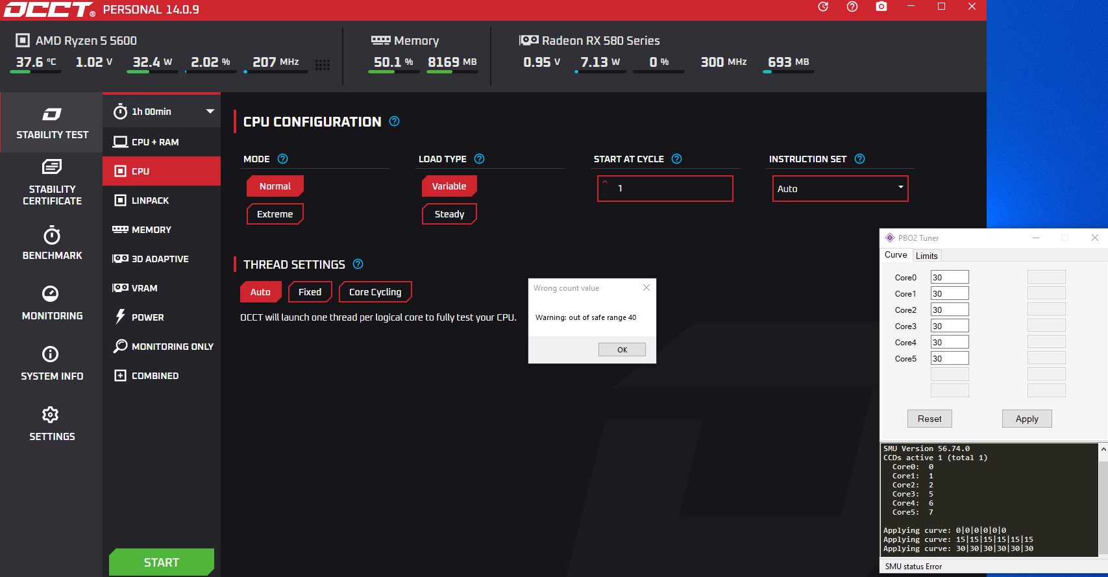The height and width of the screenshot is (577, 1108).
Task: Select the 3D Adaptive test
Action: tap(162, 259)
